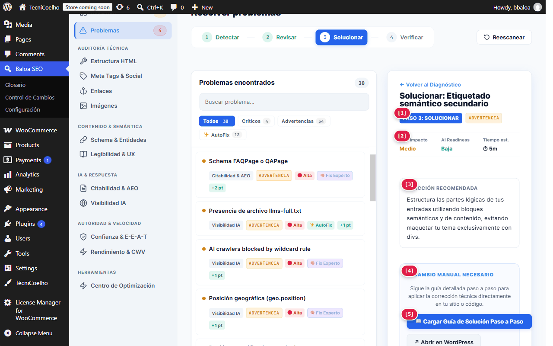Click the Payments dollar icon in sidebar
Viewport: 553px width, 346px height.
(x=7, y=160)
